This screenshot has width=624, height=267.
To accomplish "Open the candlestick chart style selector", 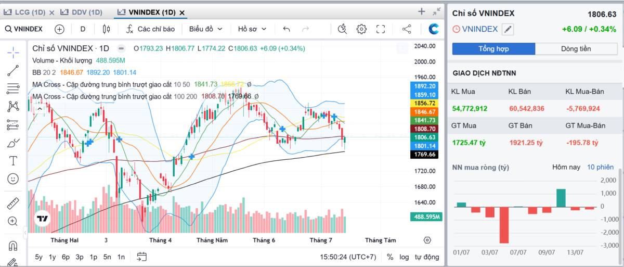I will click(x=107, y=29).
